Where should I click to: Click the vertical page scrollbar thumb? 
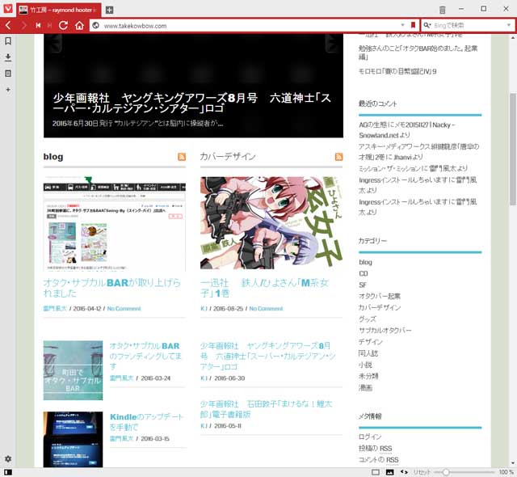pos(513,149)
